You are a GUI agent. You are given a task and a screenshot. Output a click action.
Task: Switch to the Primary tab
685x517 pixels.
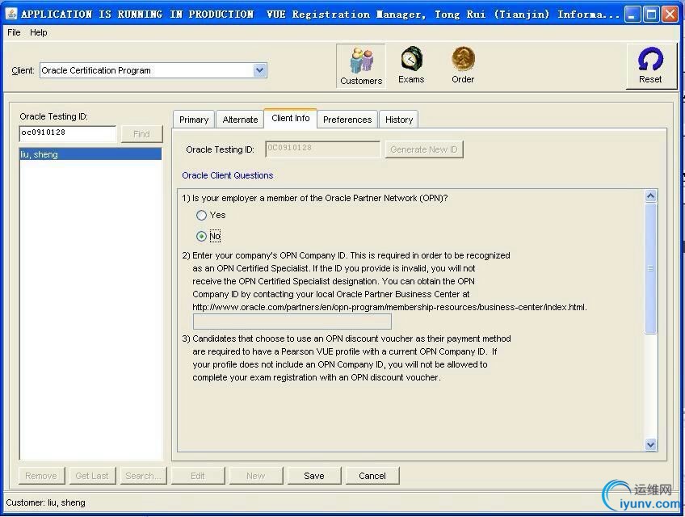point(194,120)
